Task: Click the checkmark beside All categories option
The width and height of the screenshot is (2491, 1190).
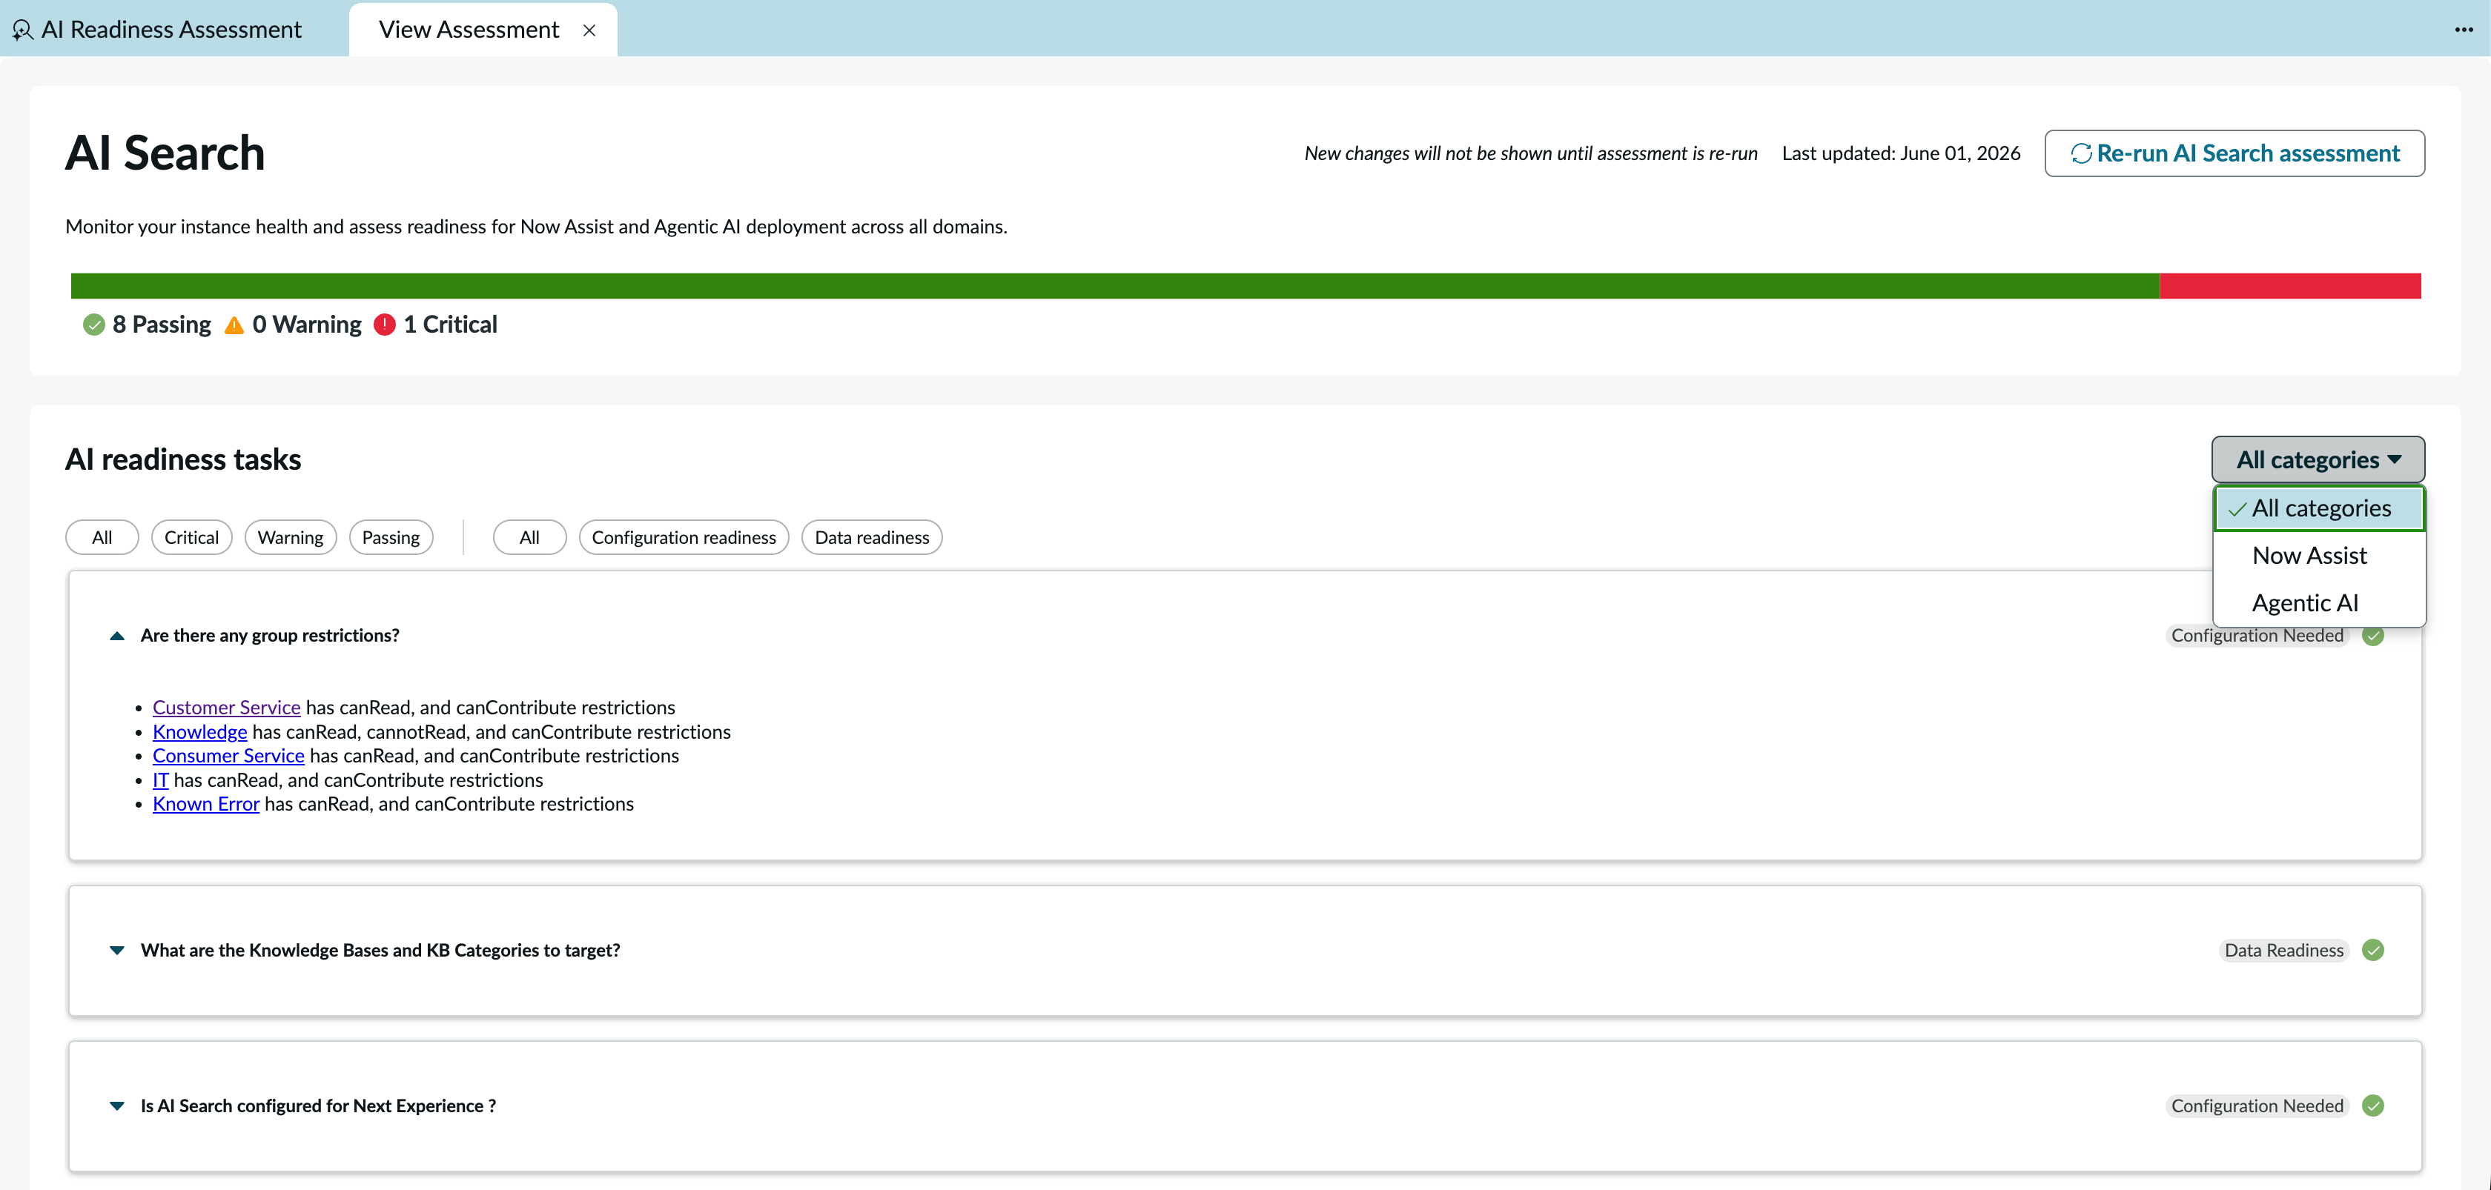Action: [2237, 510]
